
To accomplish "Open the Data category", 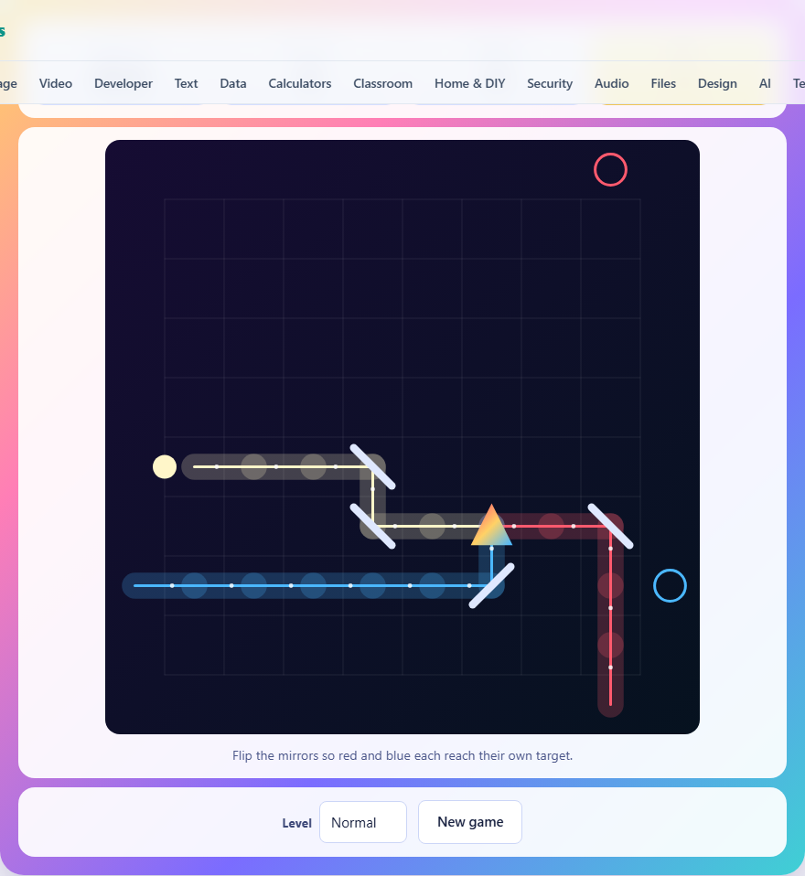I will pos(233,83).
